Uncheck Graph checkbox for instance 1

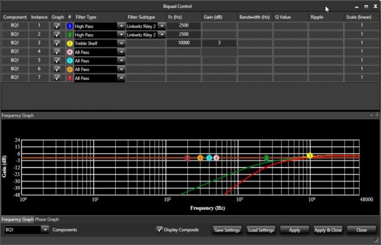57,27
